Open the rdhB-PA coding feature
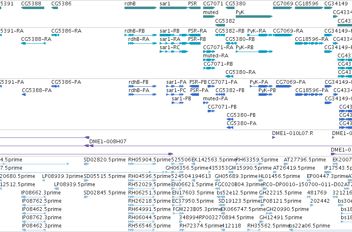352x232 pixels. [143, 95]
